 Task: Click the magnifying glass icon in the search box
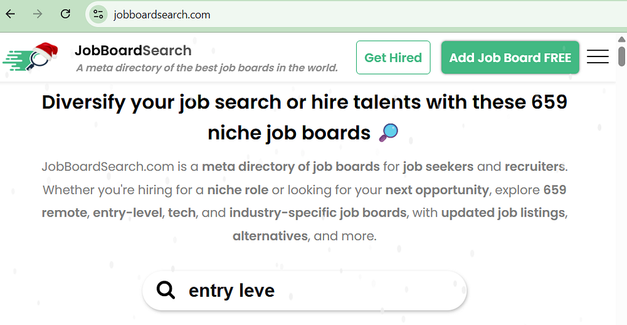pos(166,290)
